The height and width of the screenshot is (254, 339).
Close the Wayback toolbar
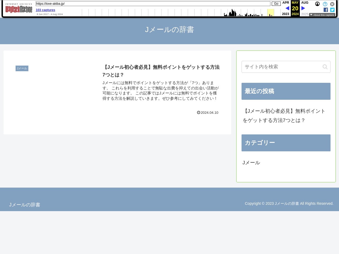tap(332, 4)
